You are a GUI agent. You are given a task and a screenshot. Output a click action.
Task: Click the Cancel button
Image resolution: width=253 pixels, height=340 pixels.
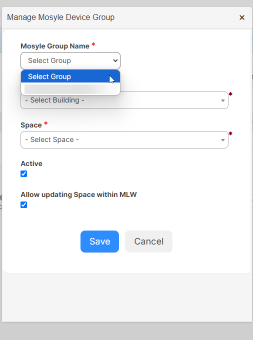coord(148,241)
